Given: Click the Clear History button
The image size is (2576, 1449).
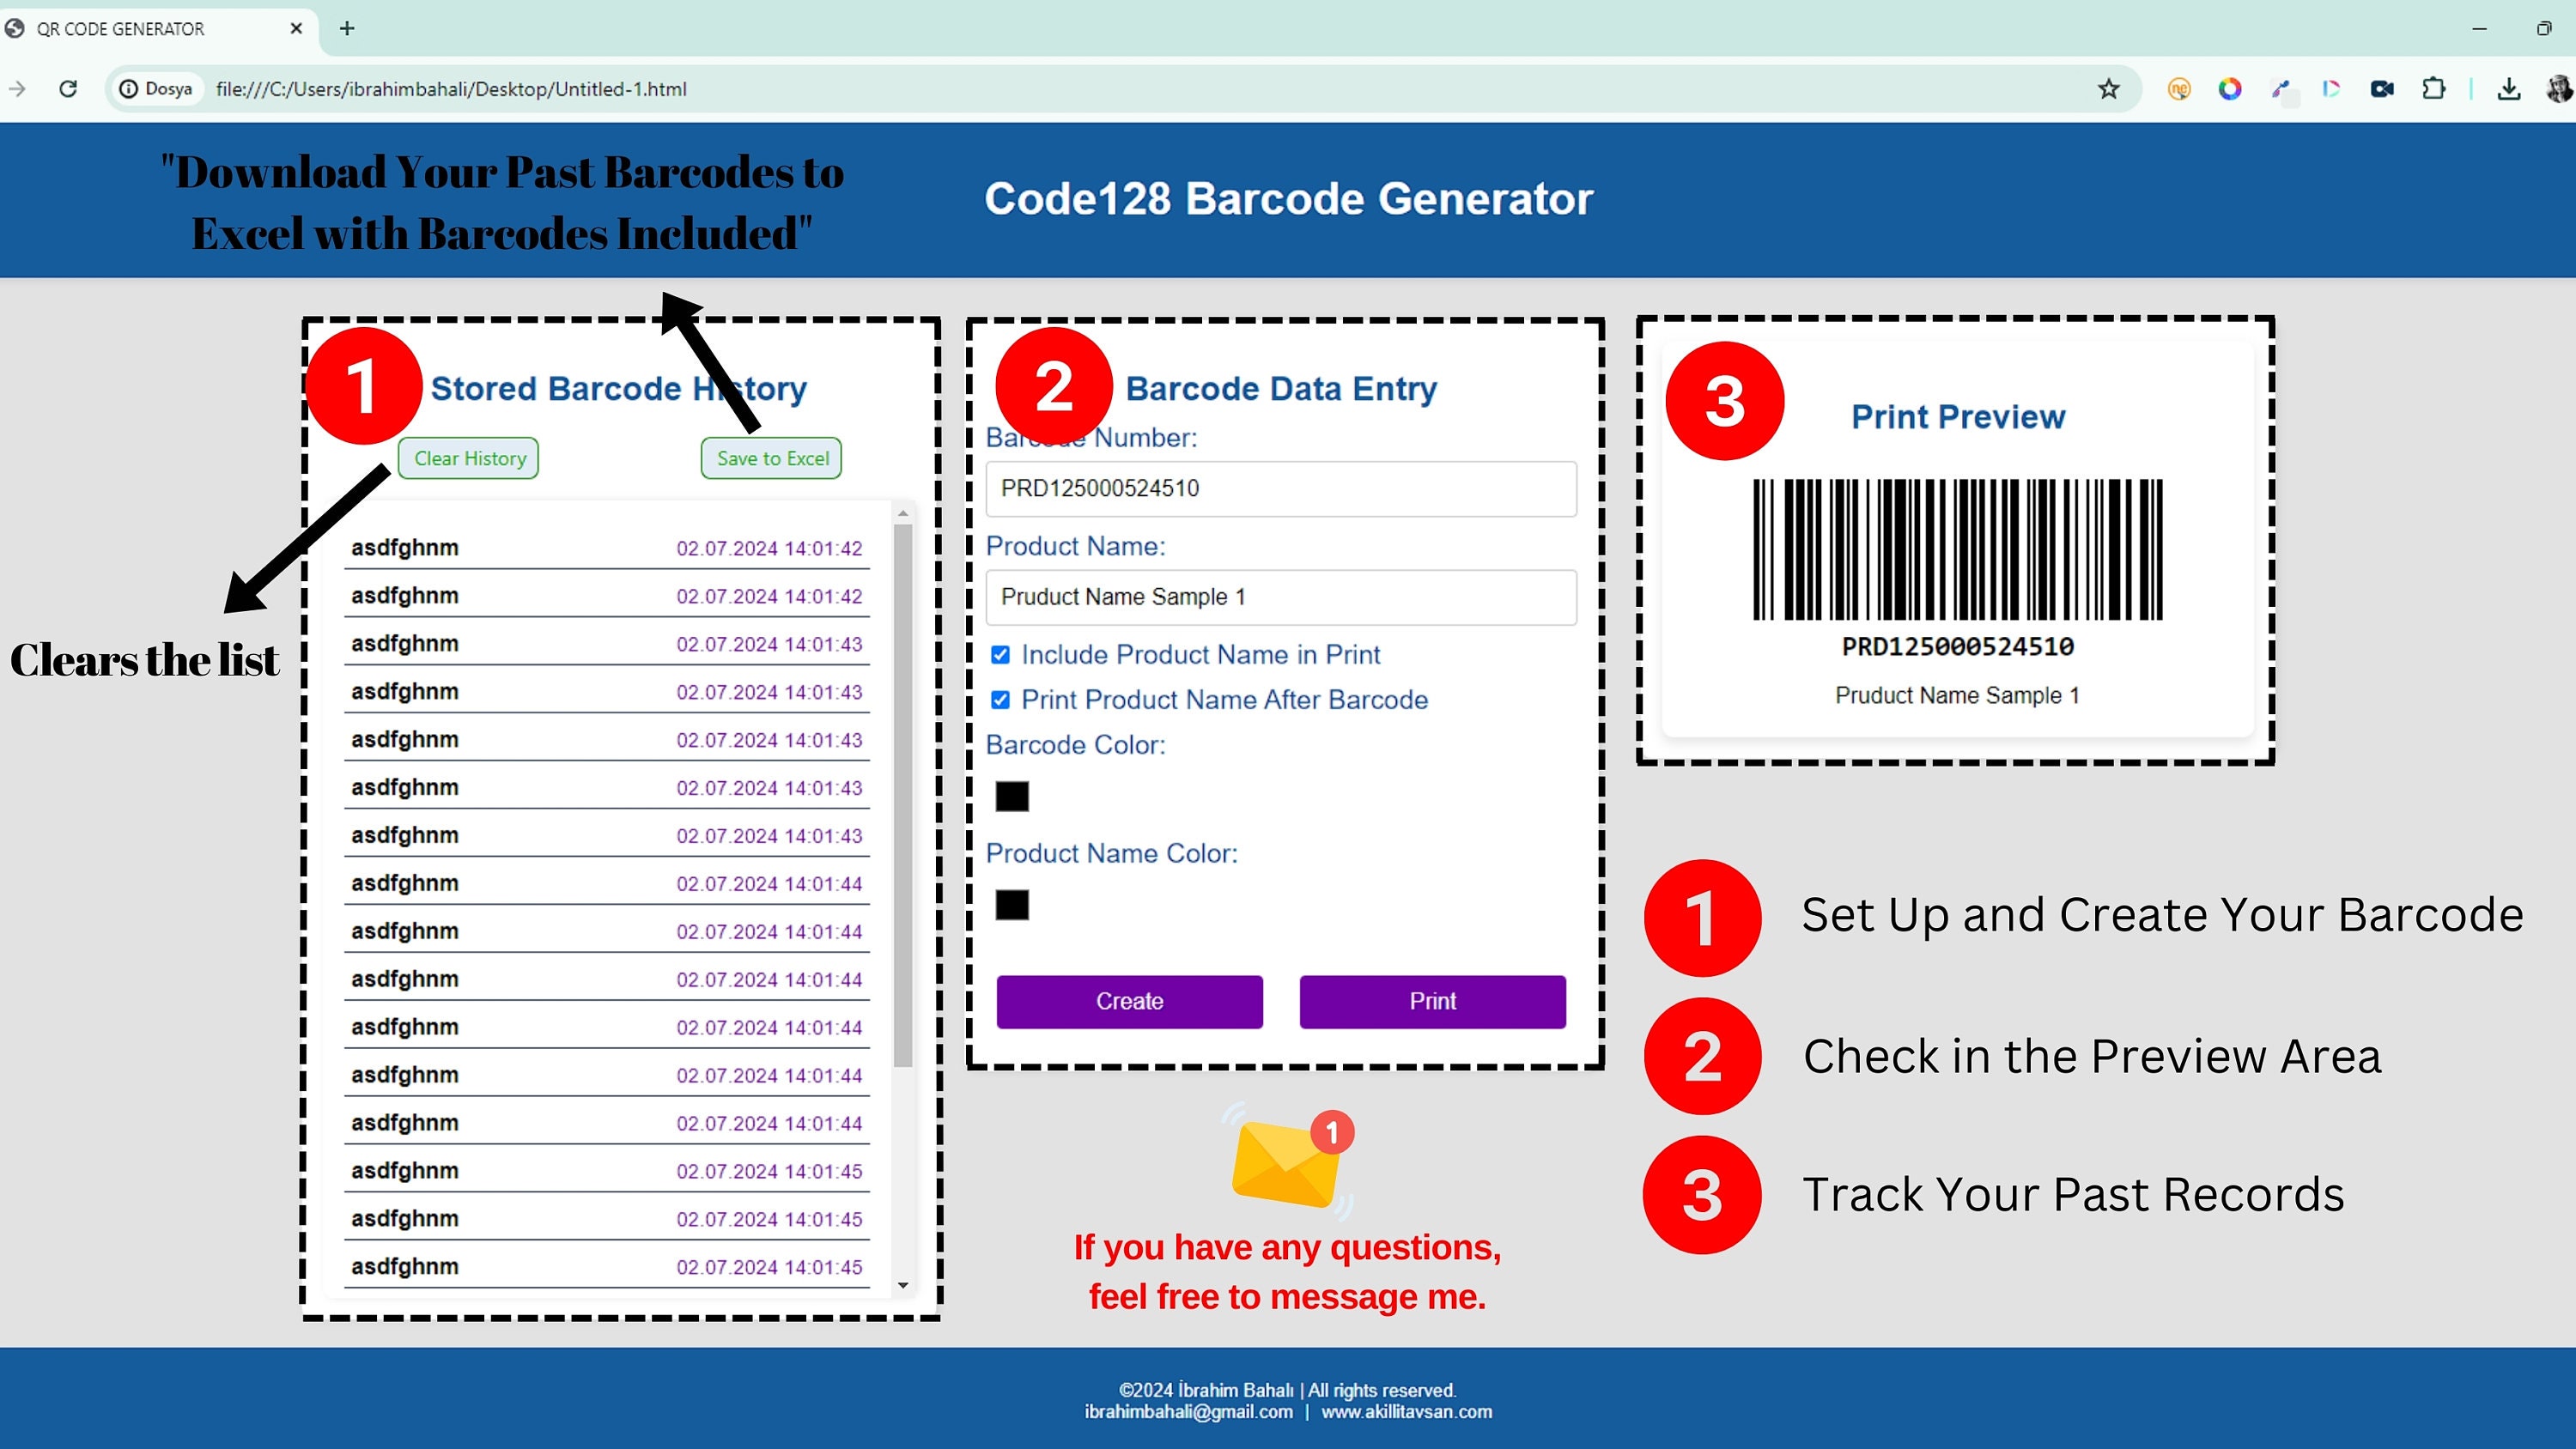Looking at the screenshot, I should click(469, 458).
